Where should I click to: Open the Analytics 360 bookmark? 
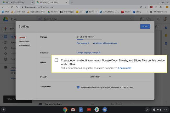[x=18, y=12]
